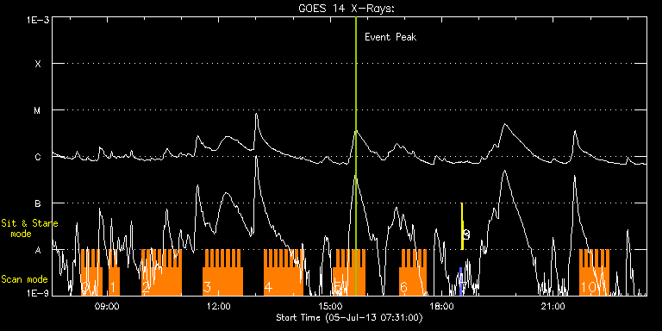Click the '1E-3' y-axis label
662x331 pixels.
coord(38,20)
